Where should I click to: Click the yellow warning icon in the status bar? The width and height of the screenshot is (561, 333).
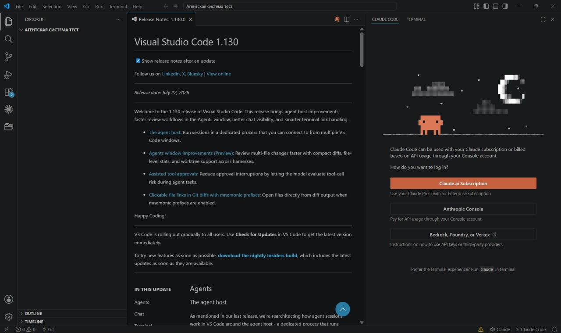pyautogui.click(x=481, y=329)
